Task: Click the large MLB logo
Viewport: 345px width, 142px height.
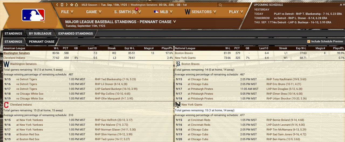Action: (33, 15)
